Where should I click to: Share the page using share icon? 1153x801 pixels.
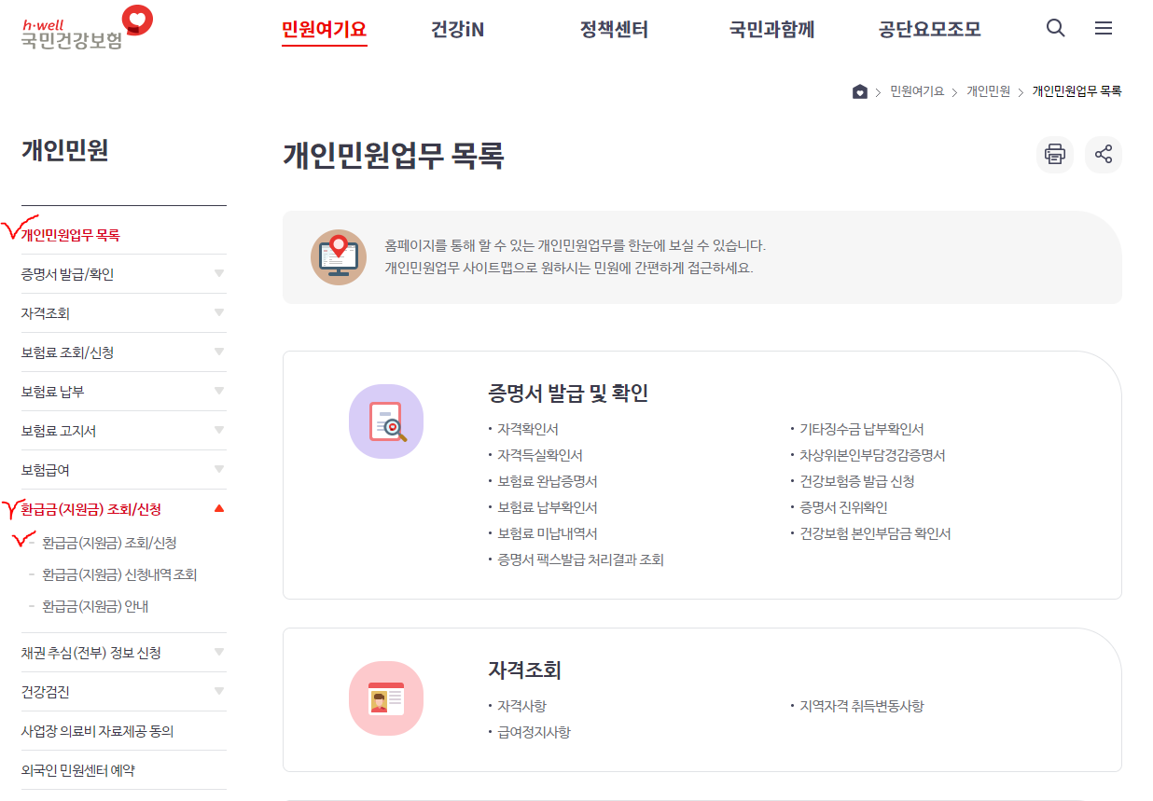point(1104,155)
